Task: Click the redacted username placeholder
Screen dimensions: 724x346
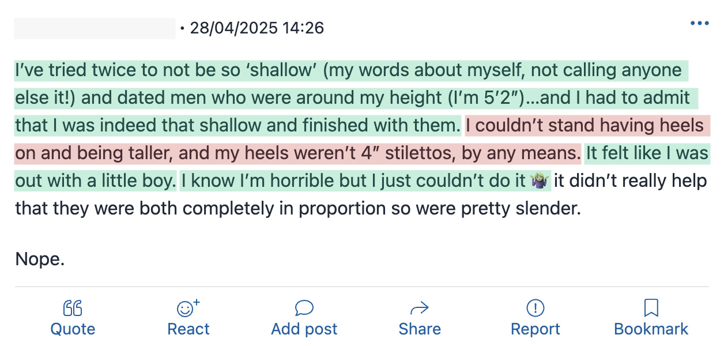Action: coord(95,28)
